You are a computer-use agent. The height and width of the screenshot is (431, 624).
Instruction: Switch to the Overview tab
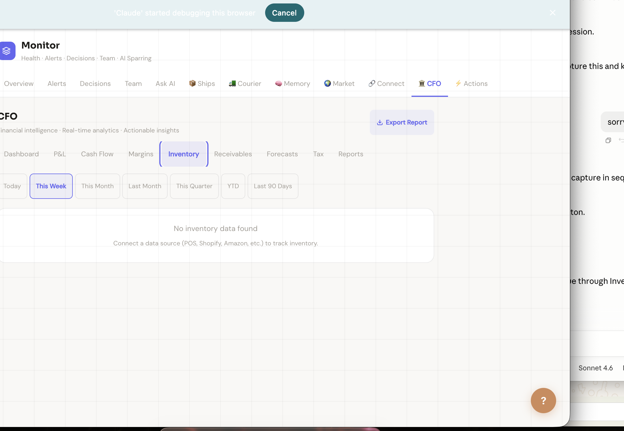click(19, 84)
